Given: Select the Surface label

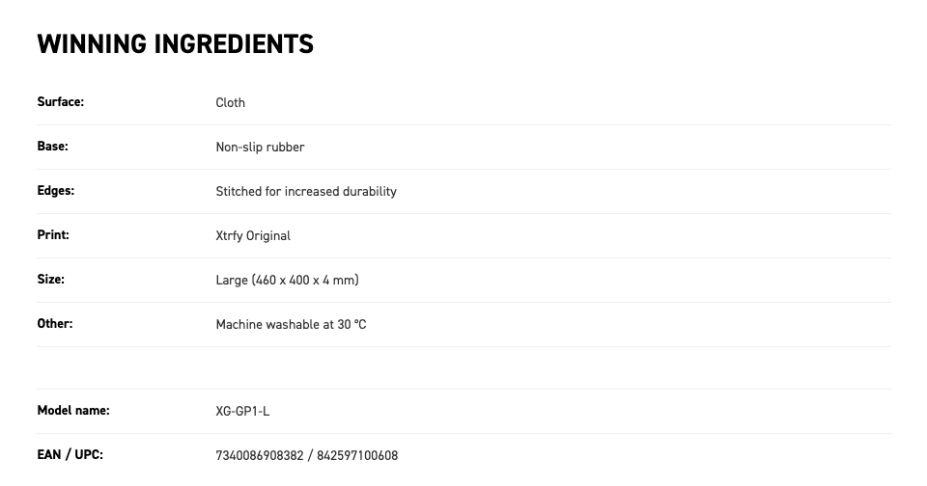Looking at the screenshot, I should pyautogui.click(x=60, y=101).
